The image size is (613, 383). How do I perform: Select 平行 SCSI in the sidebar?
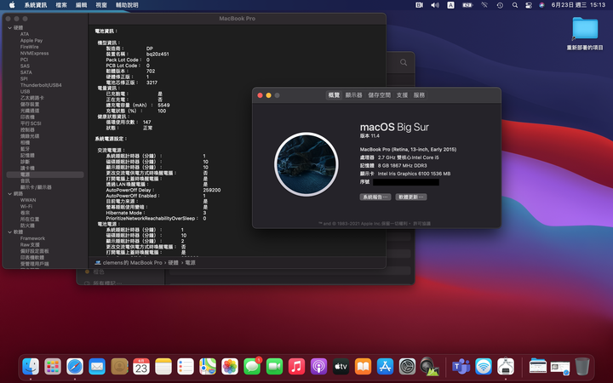31,123
